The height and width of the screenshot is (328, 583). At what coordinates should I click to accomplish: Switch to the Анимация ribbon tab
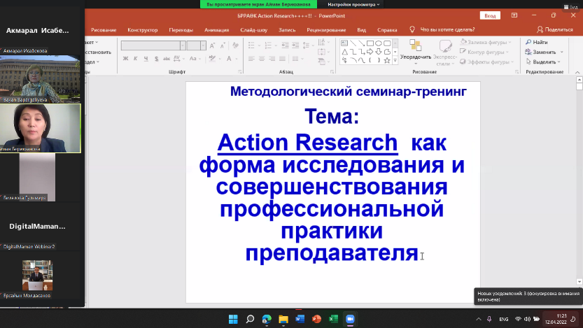(x=216, y=30)
